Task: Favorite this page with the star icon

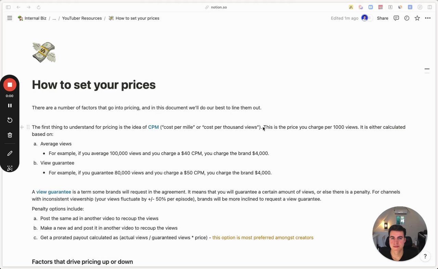Action: (x=417, y=18)
